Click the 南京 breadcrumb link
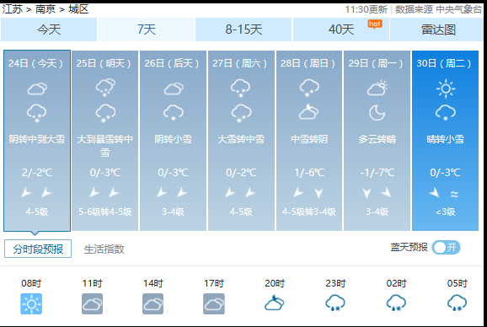Viewport: 487px width, 327px height. [45, 9]
